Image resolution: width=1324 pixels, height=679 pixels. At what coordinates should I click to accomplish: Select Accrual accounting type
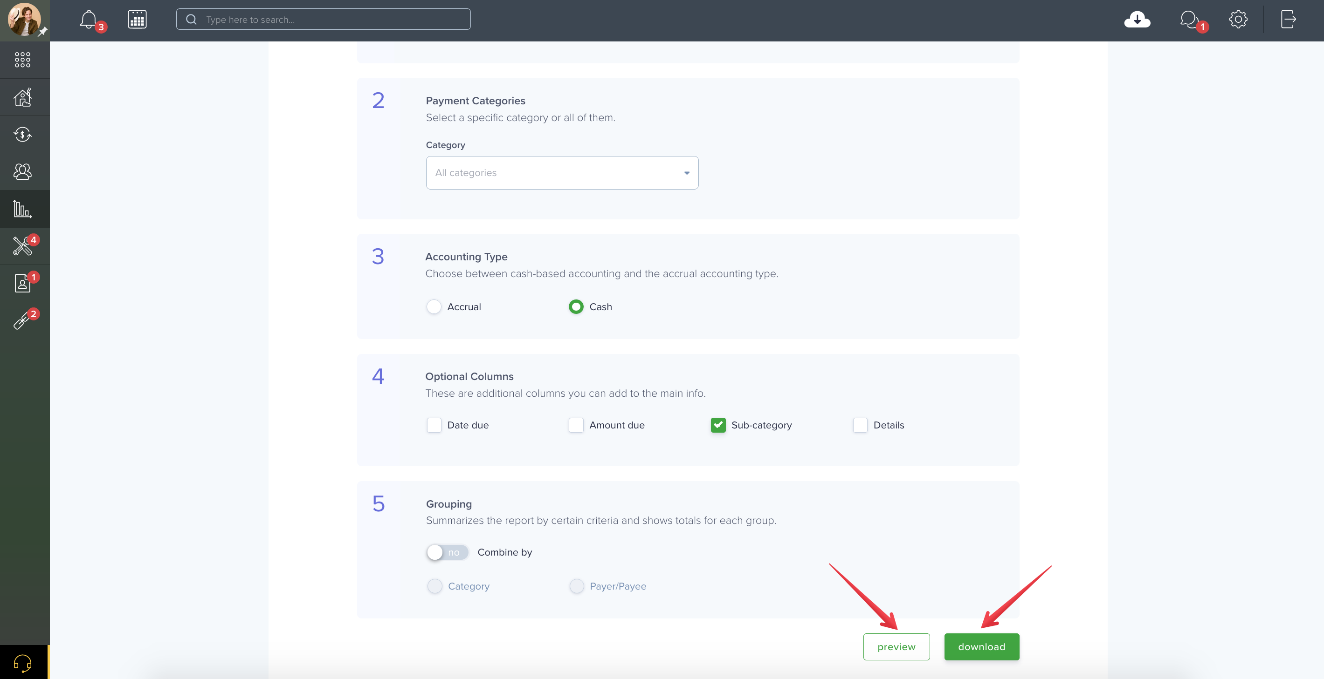pos(434,306)
